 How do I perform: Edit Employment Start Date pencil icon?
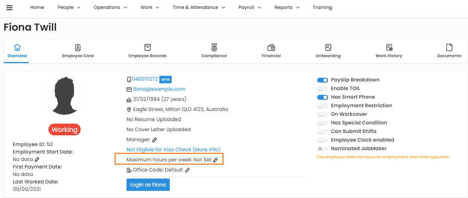click(37, 160)
